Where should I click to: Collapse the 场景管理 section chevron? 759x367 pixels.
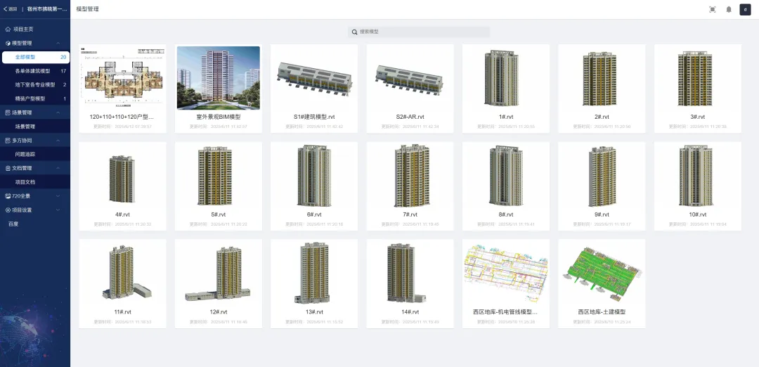coord(58,112)
